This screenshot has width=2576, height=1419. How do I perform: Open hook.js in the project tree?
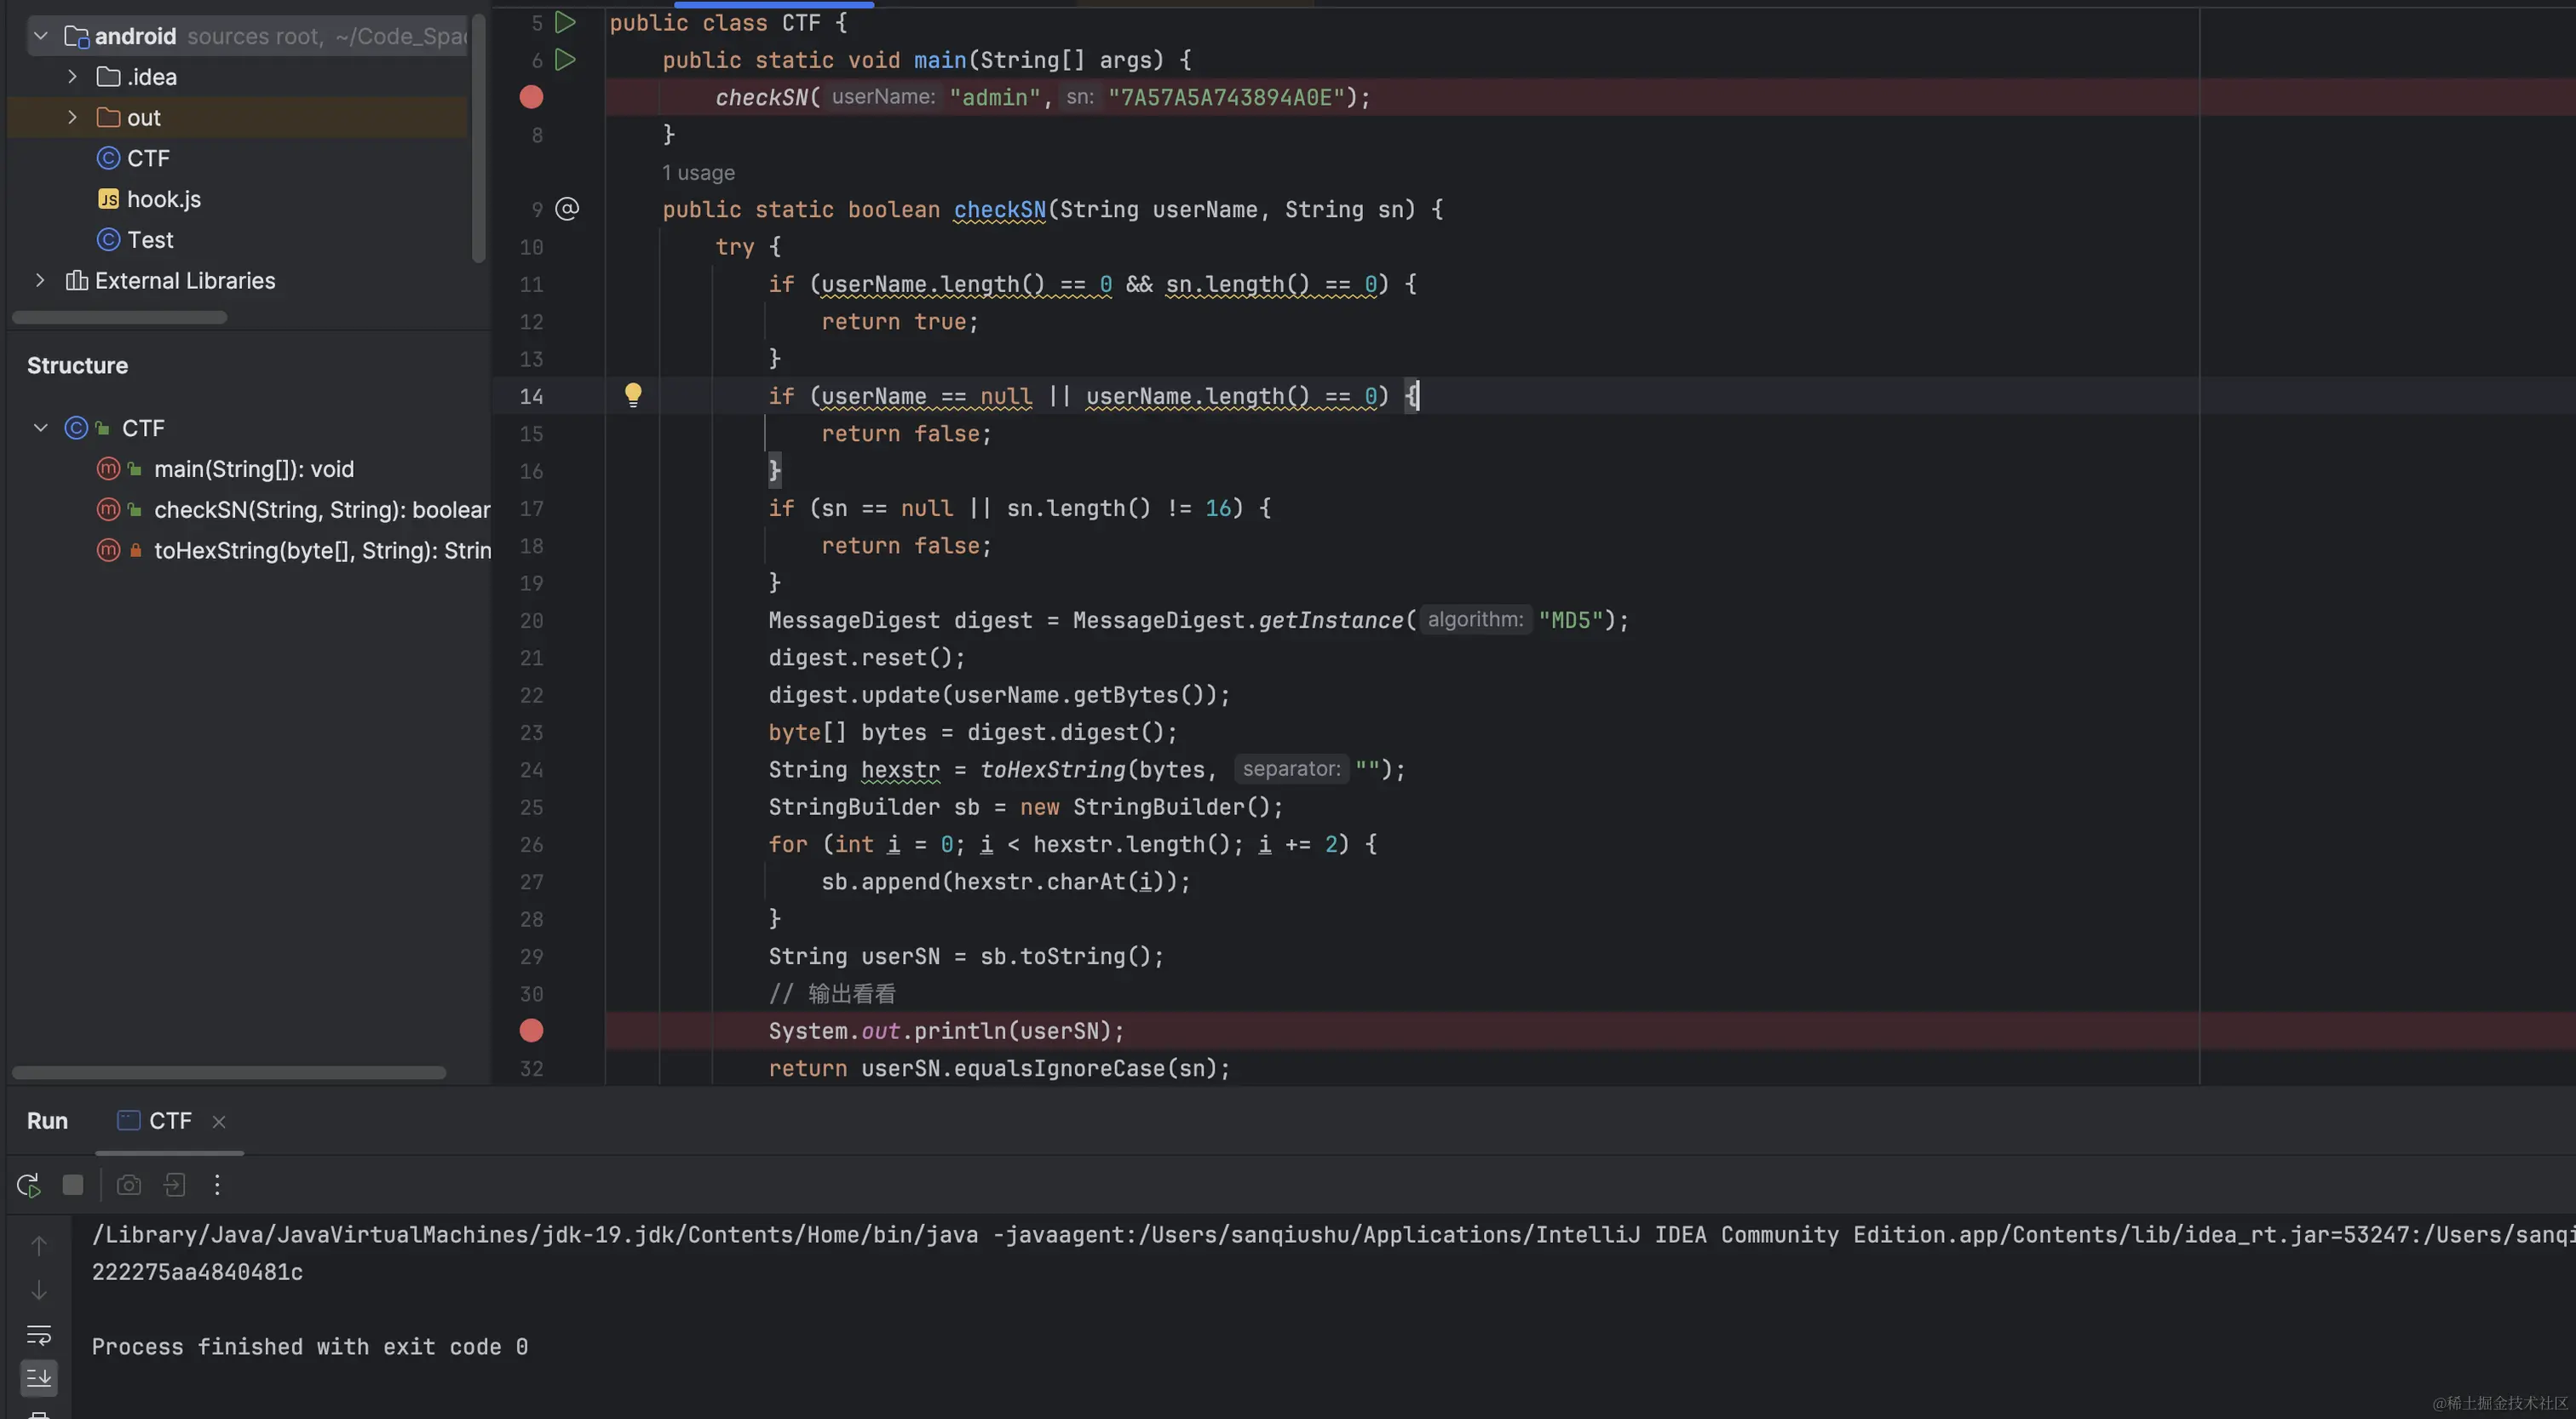(163, 199)
